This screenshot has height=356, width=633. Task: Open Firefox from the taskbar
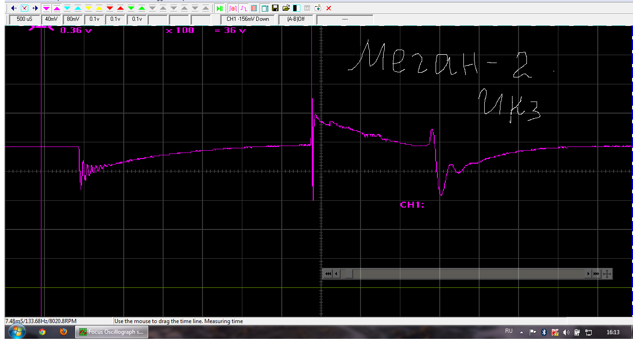tap(63, 332)
